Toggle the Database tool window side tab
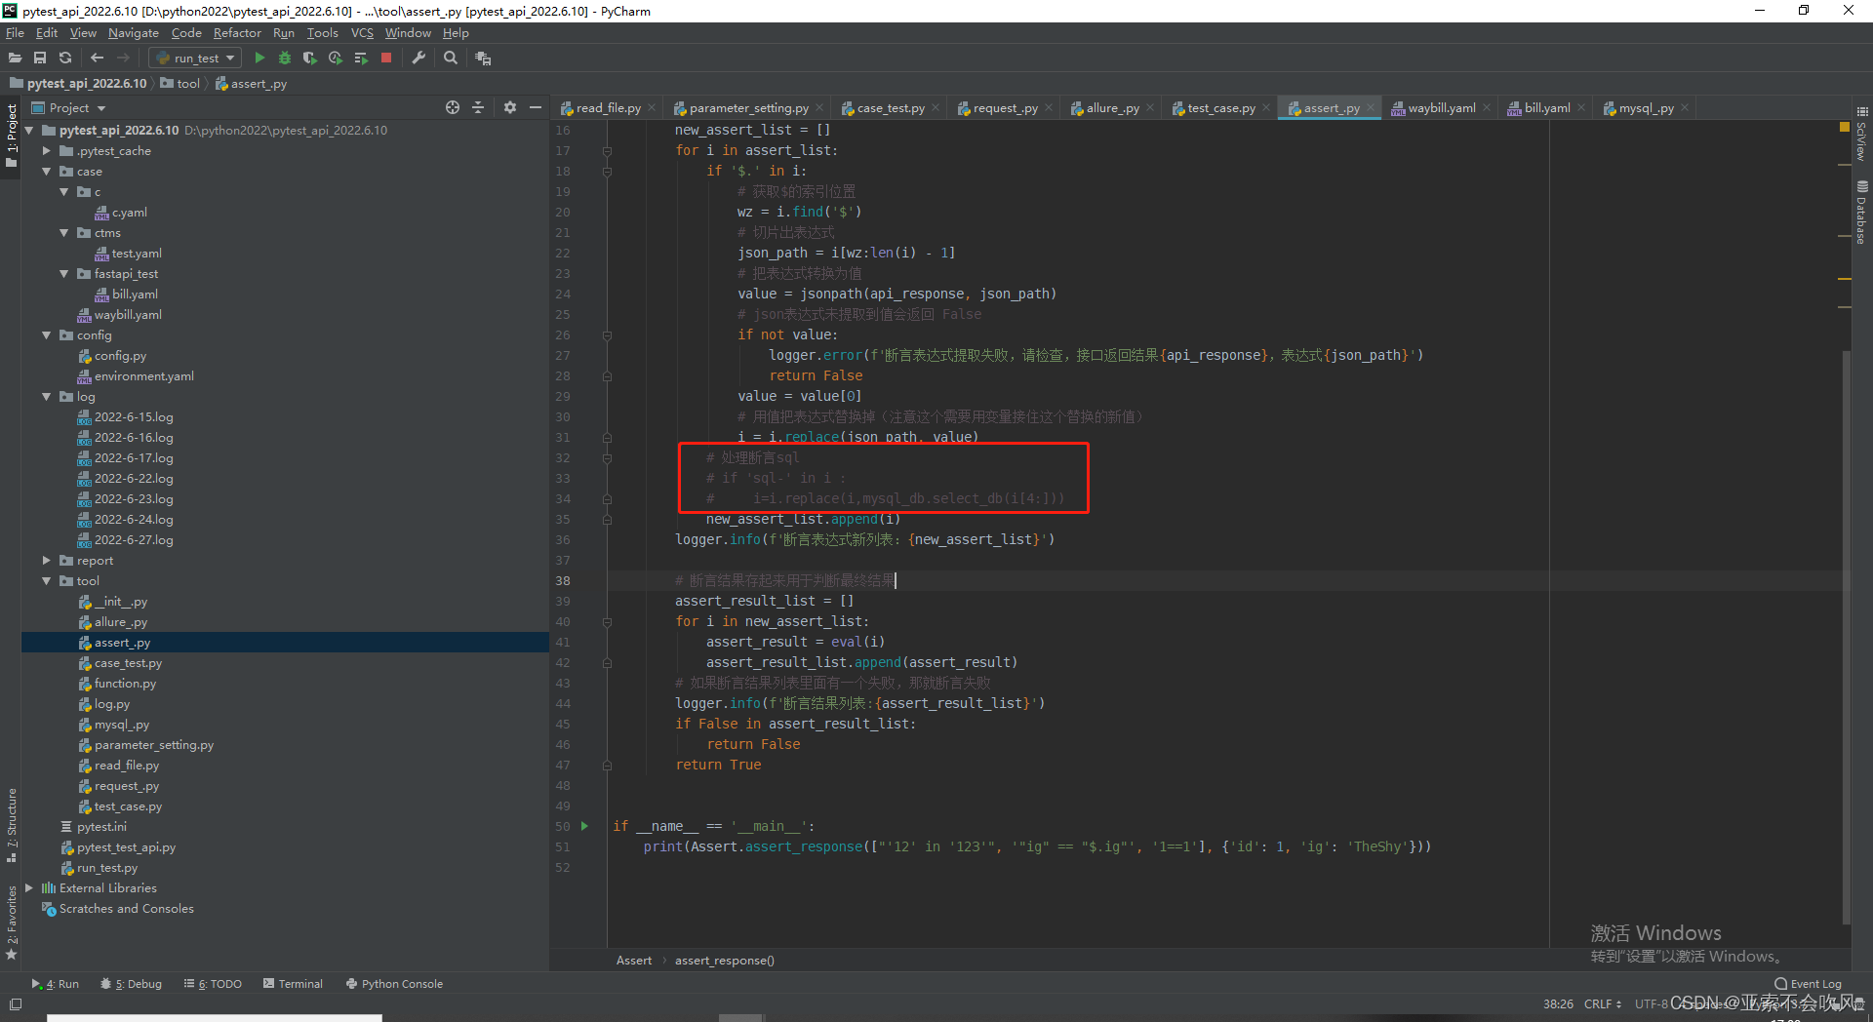Image resolution: width=1873 pixels, height=1022 pixels. 1862,213
